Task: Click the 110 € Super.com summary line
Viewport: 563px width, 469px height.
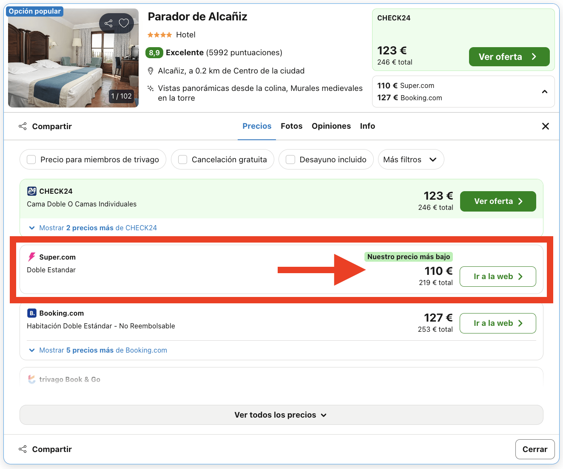Action: pos(406,85)
